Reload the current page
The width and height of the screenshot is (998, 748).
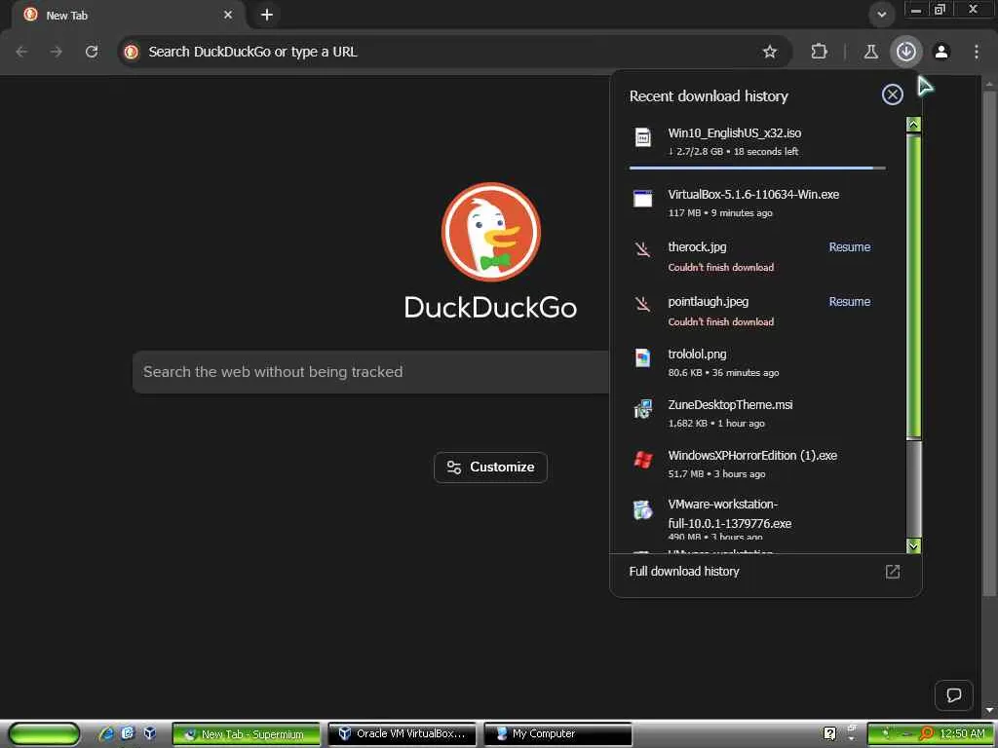92,52
